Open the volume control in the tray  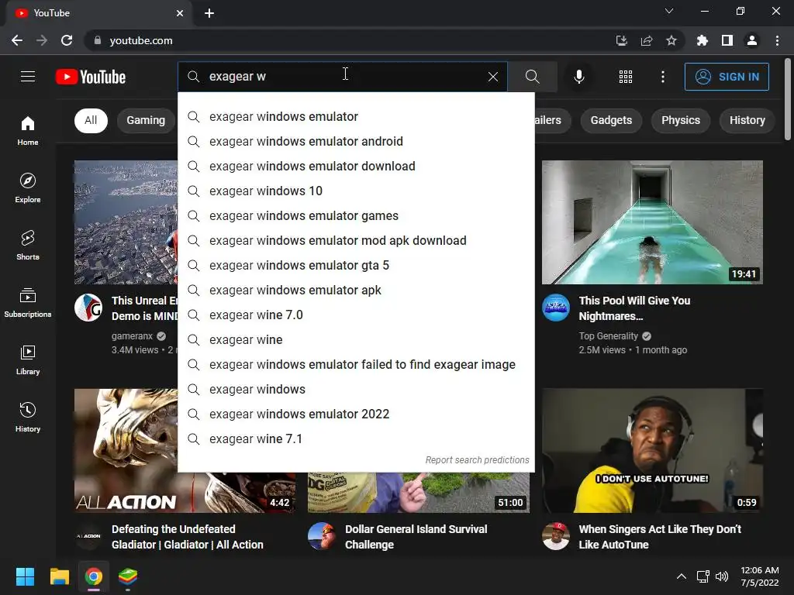pyautogui.click(x=722, y=576)
